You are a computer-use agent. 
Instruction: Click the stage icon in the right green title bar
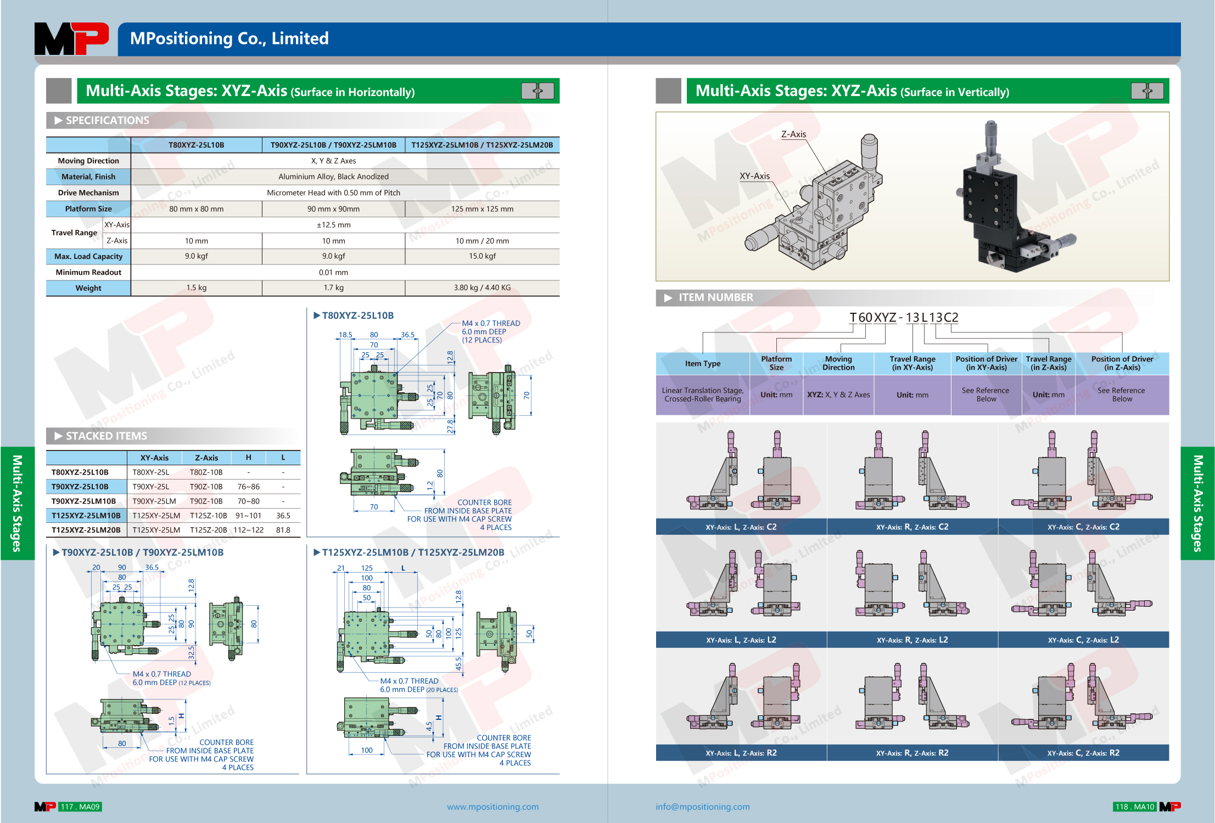coord(1147,91)
